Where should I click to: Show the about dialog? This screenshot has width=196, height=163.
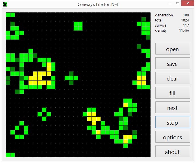tap(172, 152)
